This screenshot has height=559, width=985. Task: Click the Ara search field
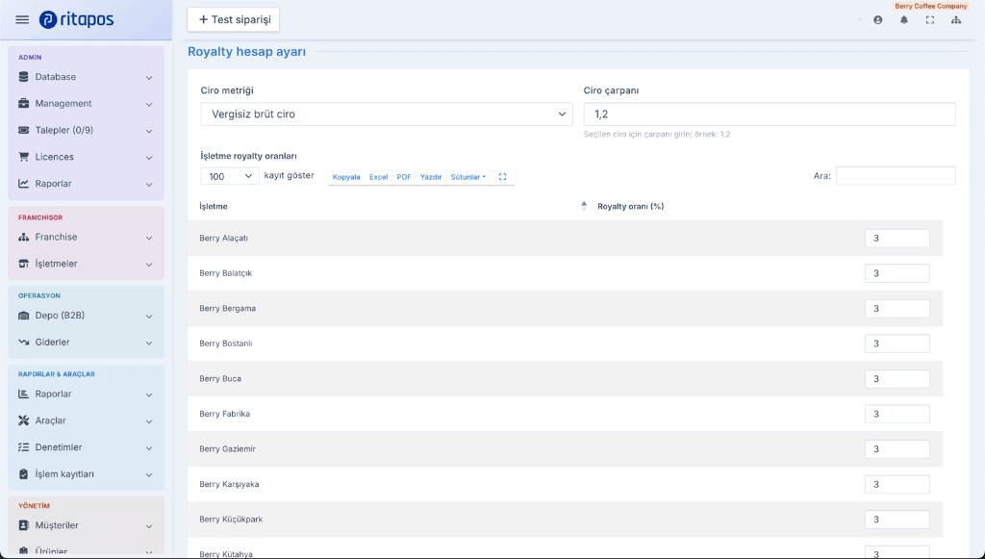click(896, 176)
